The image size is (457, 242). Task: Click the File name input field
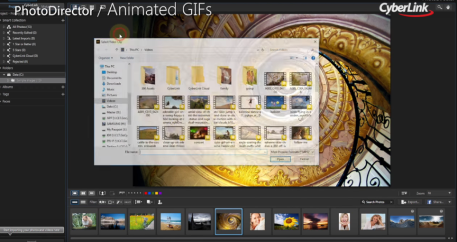[x=203, y=152]
